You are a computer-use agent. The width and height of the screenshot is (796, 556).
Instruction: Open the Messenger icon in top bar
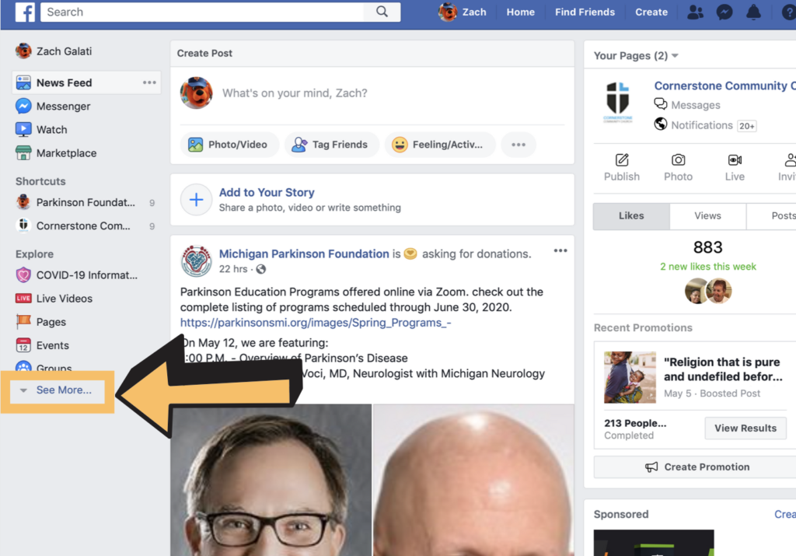(x=724, y=12)
